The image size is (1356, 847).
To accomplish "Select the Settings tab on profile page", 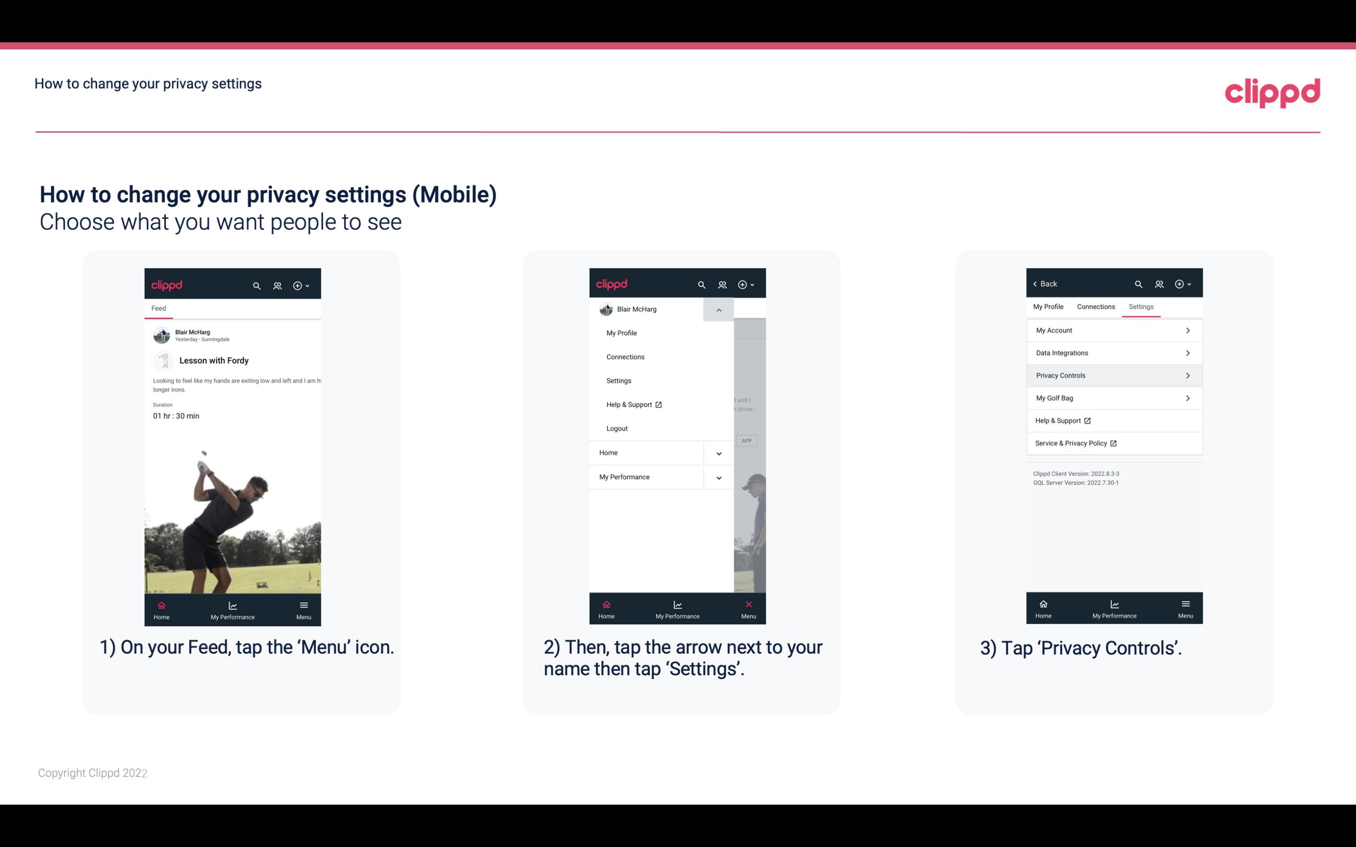I will (x=1140, y=306).
